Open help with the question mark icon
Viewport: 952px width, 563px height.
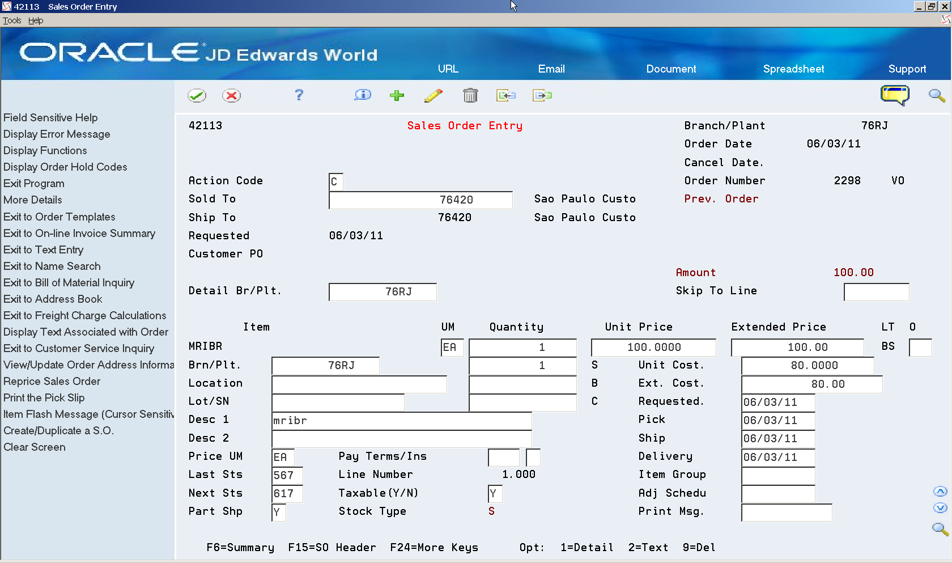tap(299, 95)
